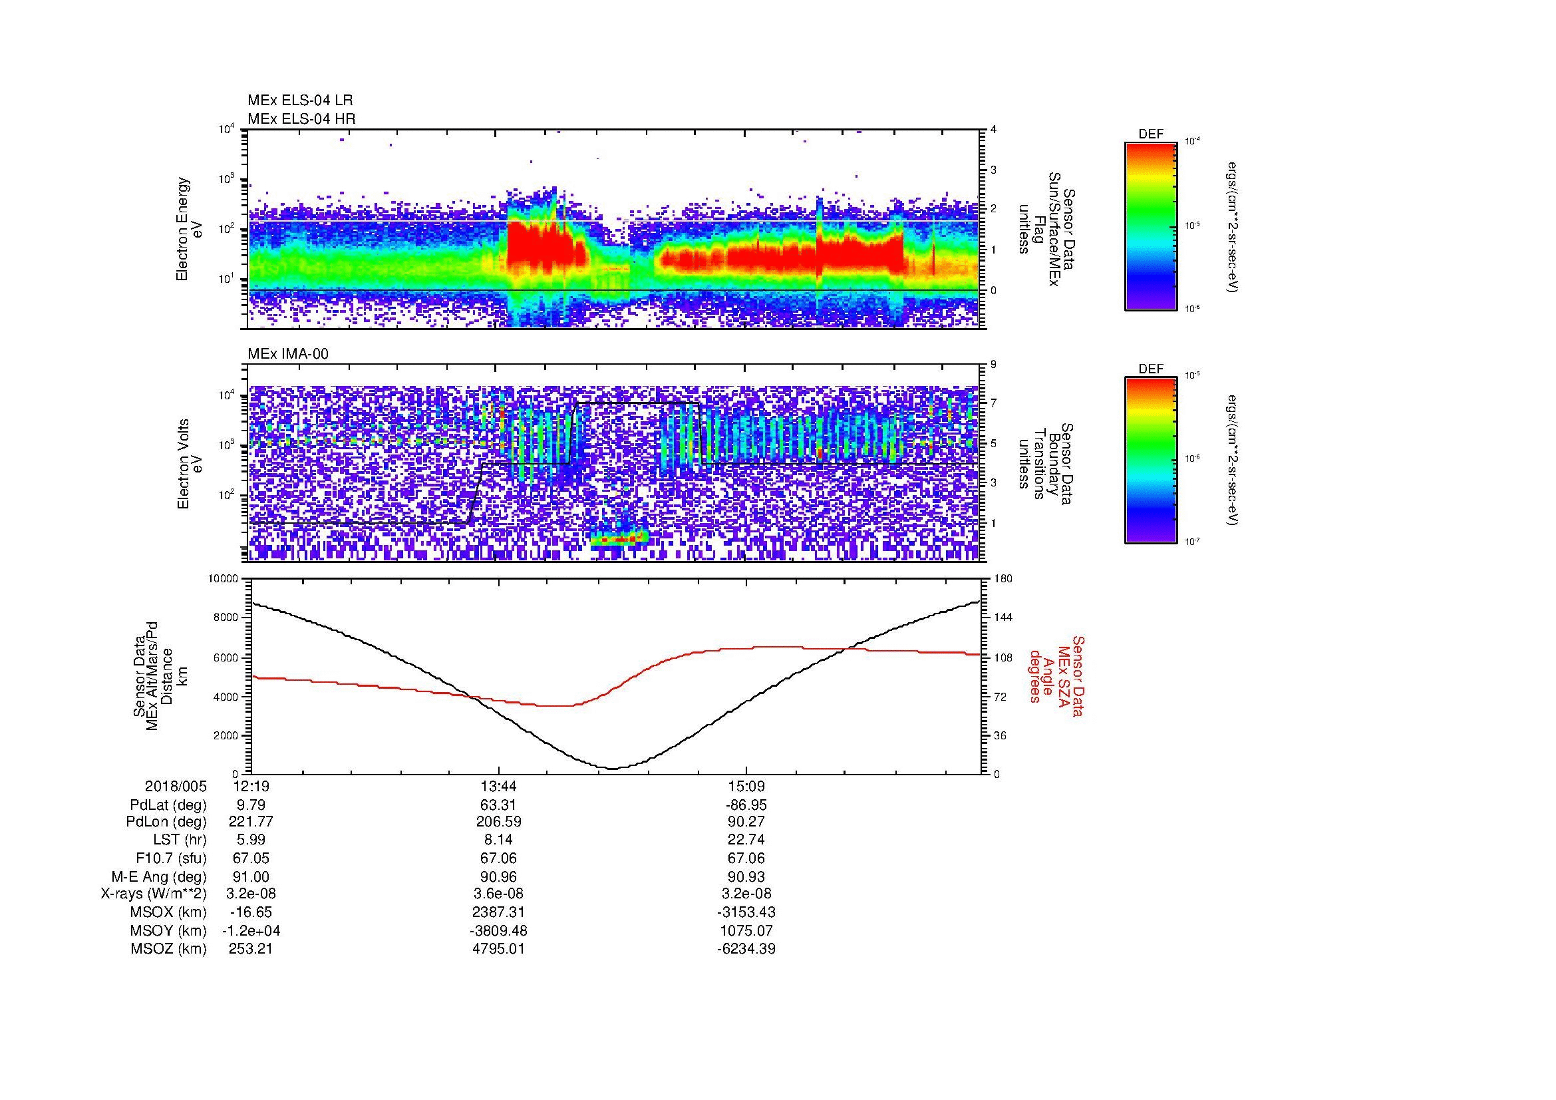Click the 'Electron Energy eV' axis label
The width and height of the screenshot is (1556, 1100).
(x=190, y=229)
